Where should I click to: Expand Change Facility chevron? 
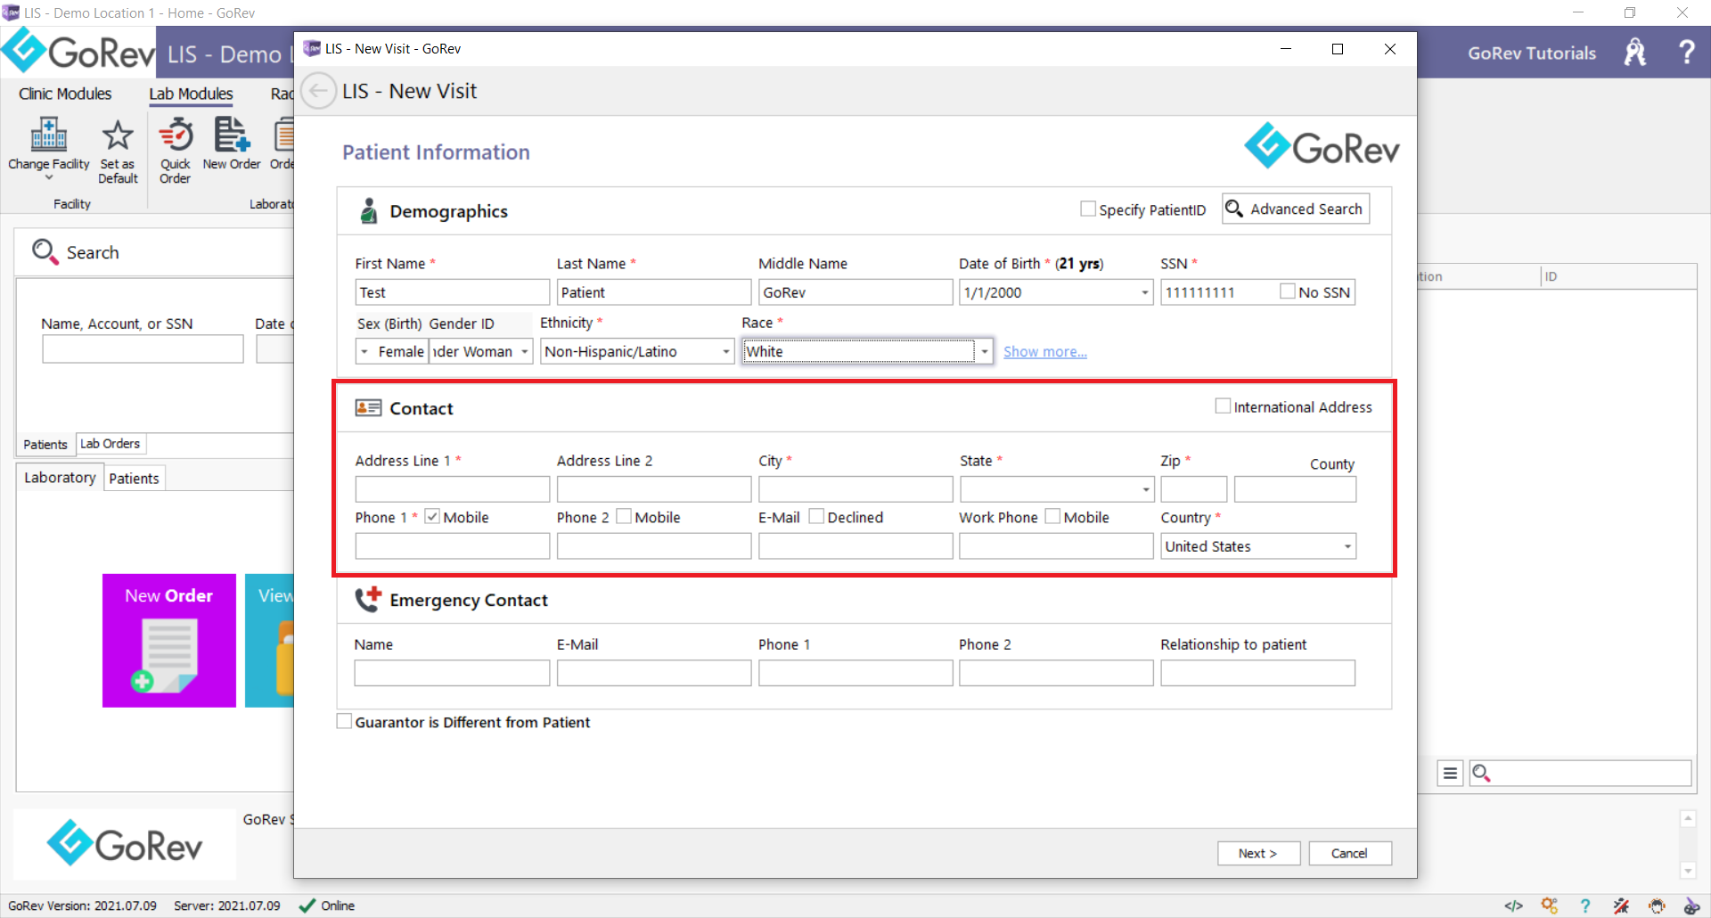pos(49,177)
